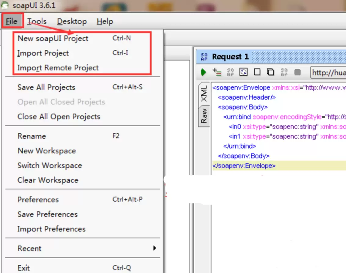The width and height of the screenshot is (346, 273).
Task: Add request to TestCase icon
Action: [x=217, y=72]
